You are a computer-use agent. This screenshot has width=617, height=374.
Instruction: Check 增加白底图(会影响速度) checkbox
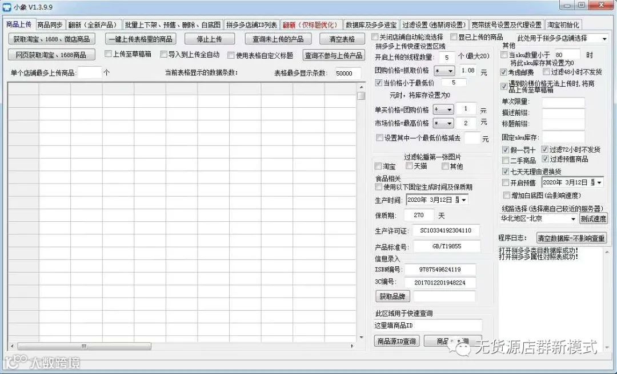click(506, 195)
